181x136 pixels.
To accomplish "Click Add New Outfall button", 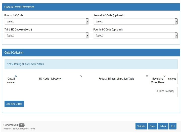I will (14, 104).
